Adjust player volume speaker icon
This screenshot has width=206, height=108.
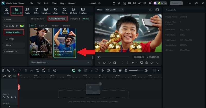(x=152, y=63)
